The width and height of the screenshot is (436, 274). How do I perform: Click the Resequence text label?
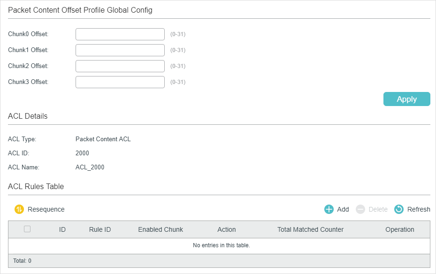46,209
